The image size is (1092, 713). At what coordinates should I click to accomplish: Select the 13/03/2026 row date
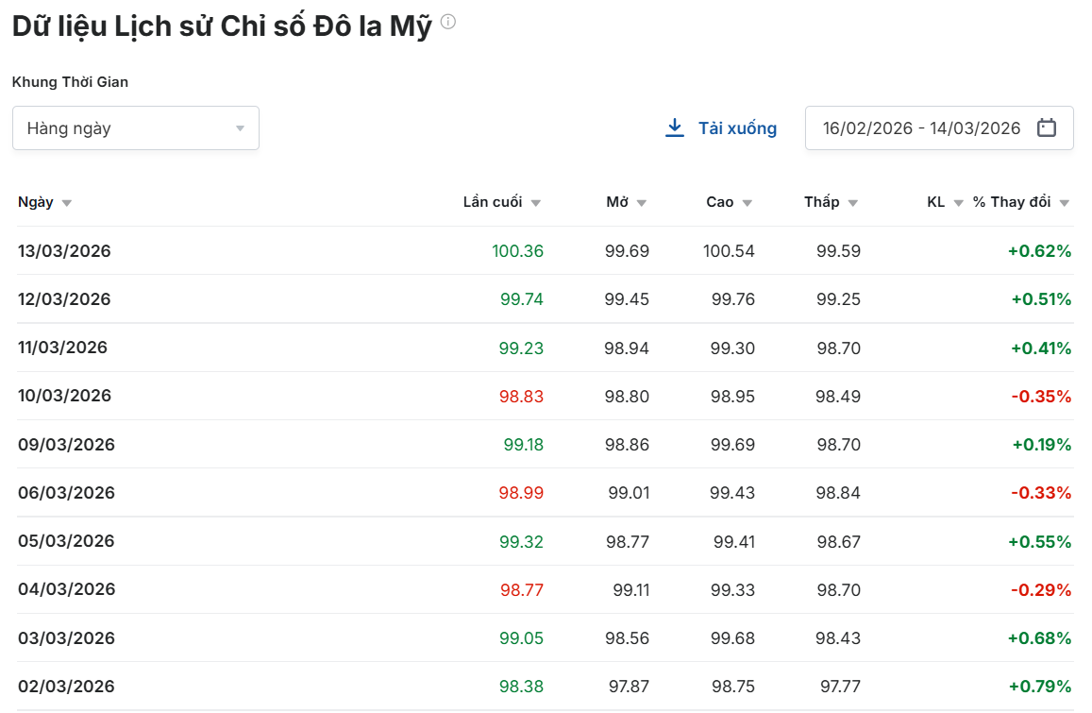(64, 251)
